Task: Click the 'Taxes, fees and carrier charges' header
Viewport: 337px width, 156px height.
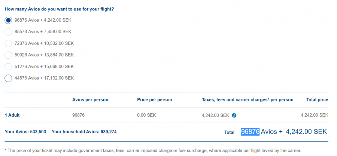Action: (247, 100)
